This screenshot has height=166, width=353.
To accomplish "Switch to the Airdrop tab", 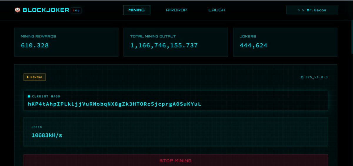I will pos(176,10).
